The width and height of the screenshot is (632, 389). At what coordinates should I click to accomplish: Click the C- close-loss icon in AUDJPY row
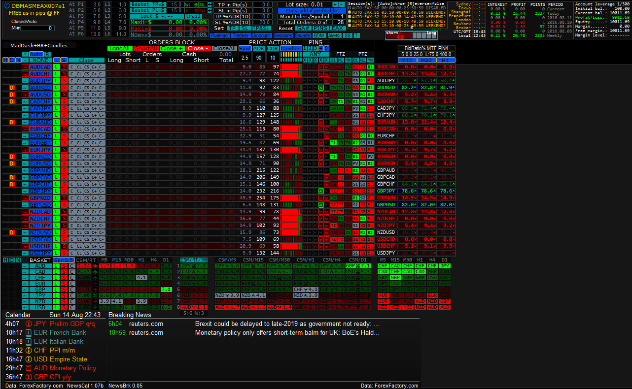coord(102,80)
